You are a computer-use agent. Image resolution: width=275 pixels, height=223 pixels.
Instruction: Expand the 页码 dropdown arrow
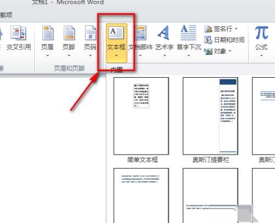(x=90, y=55)
